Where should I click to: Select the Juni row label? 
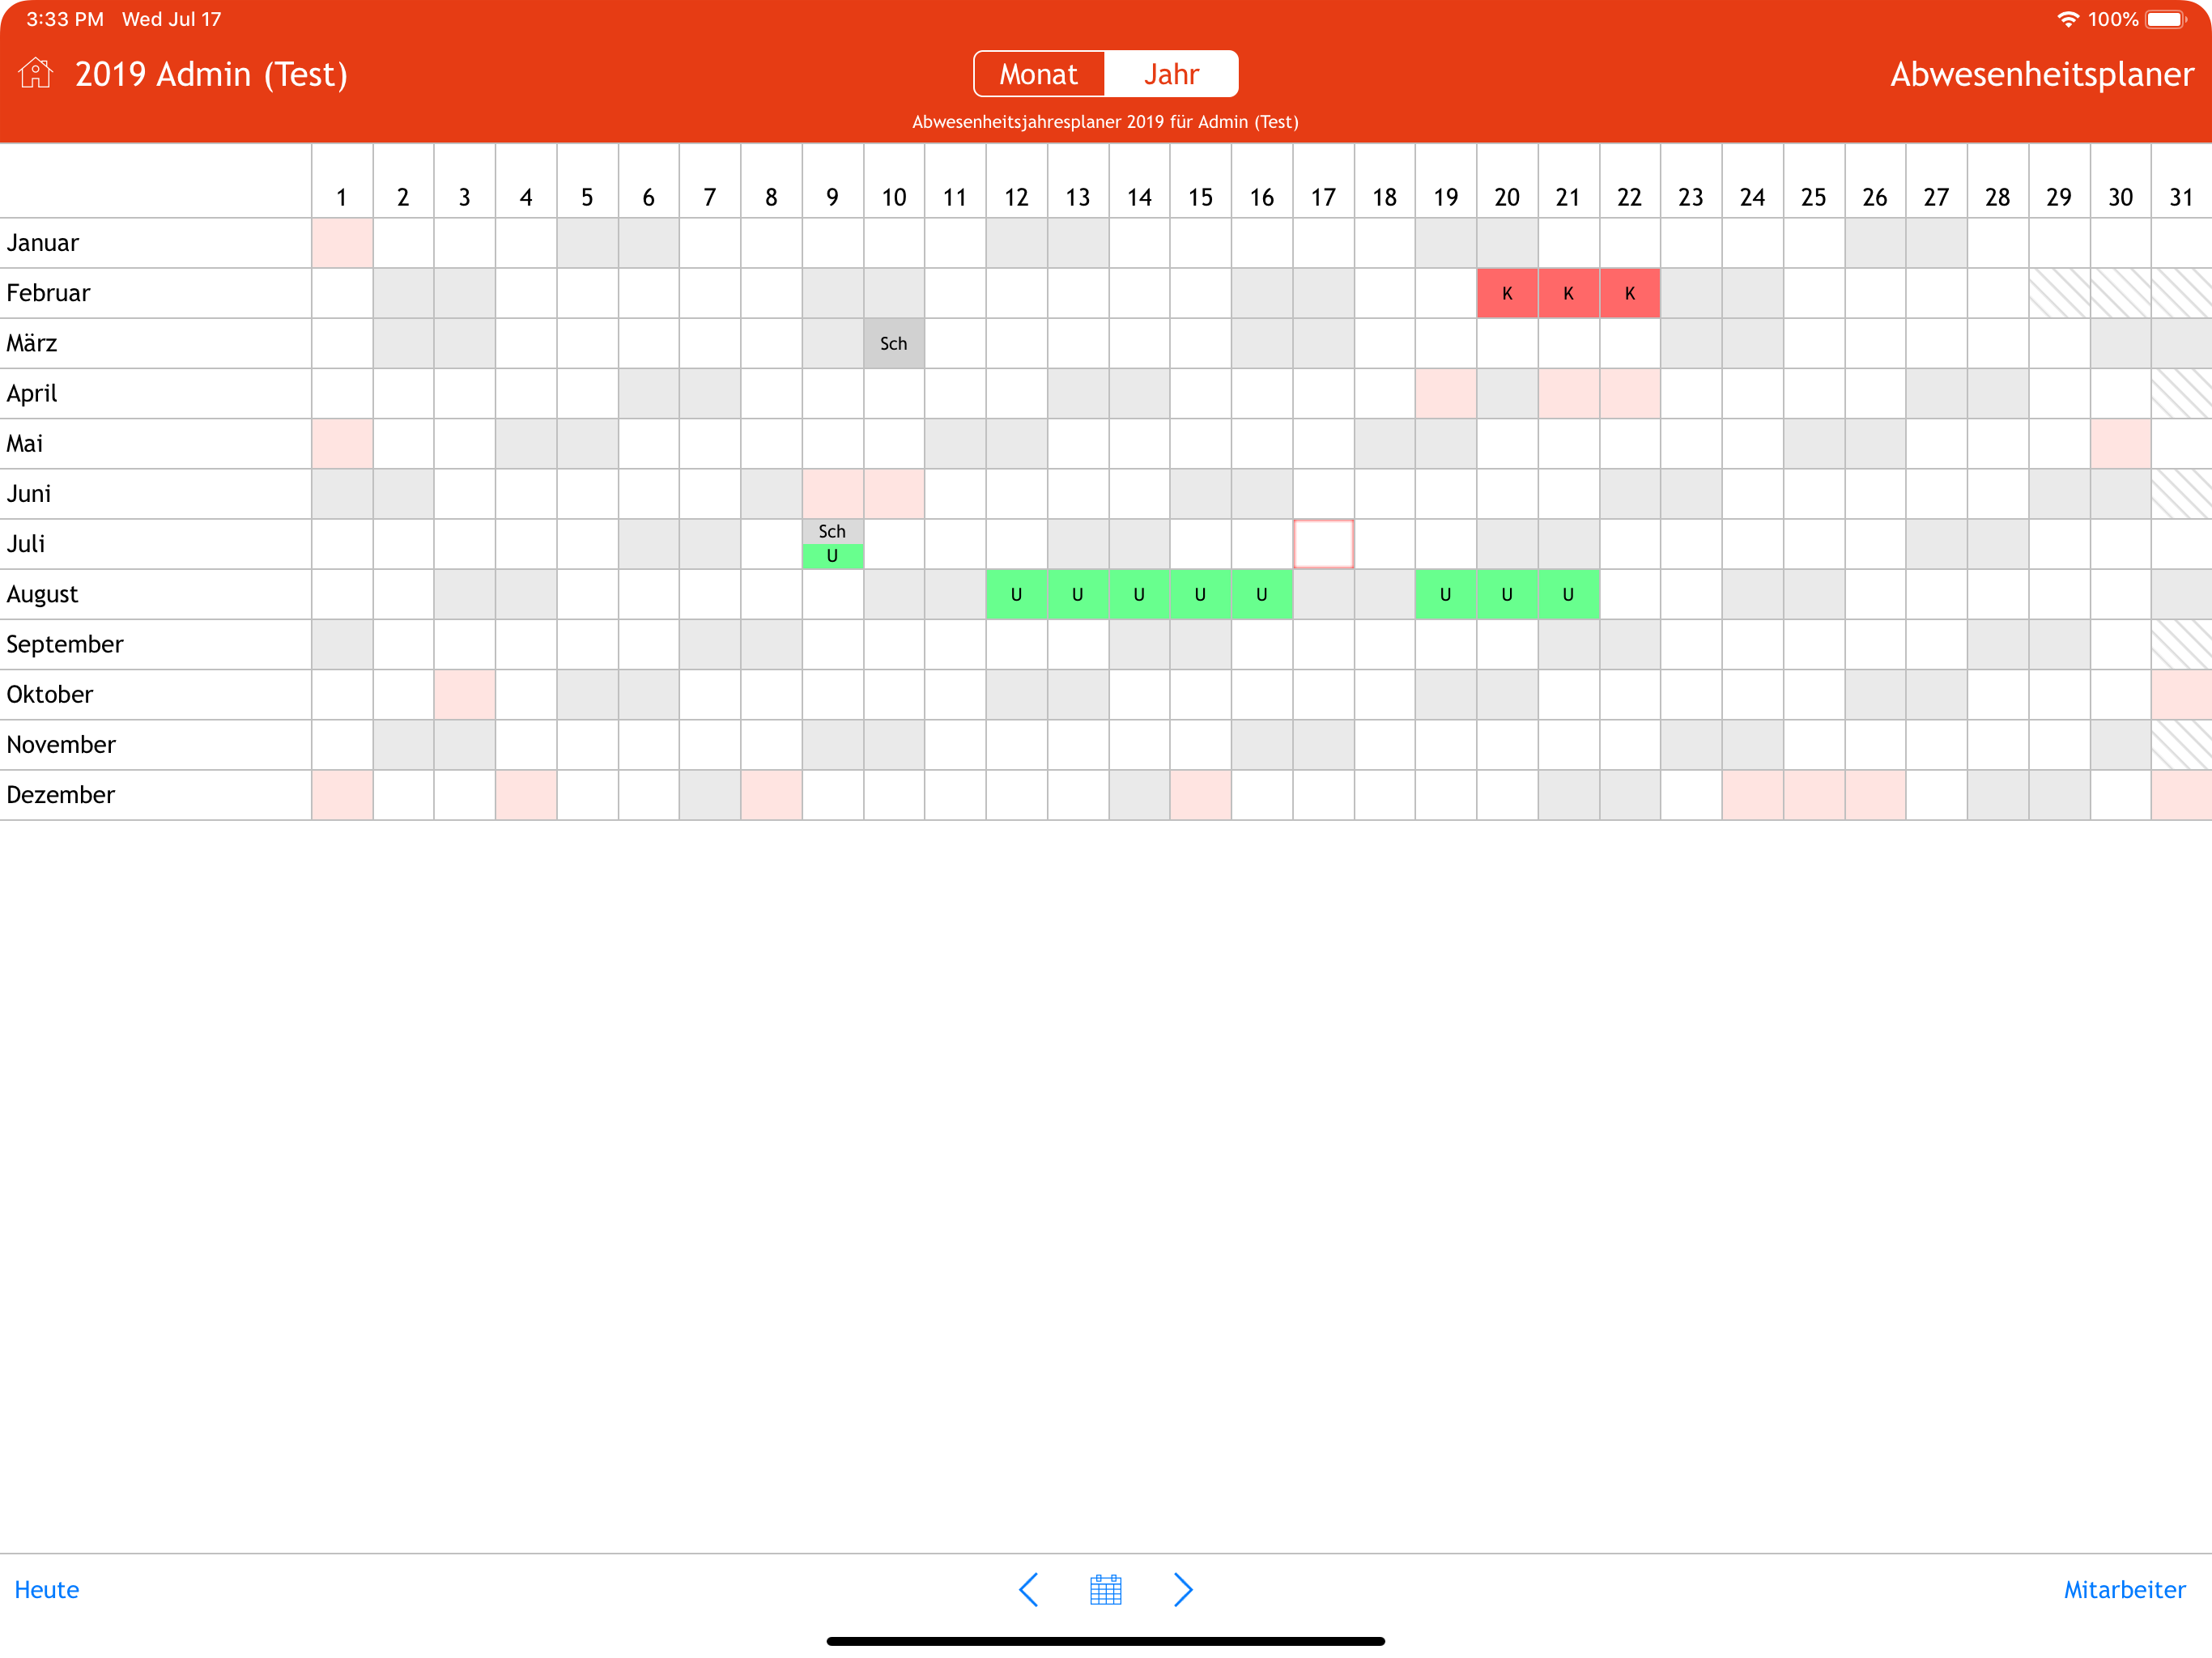pos(29,493)
